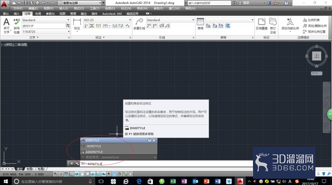Viewport: 332px width, 185px height.
Task: Click the dimension update icon
Action: 121,26
